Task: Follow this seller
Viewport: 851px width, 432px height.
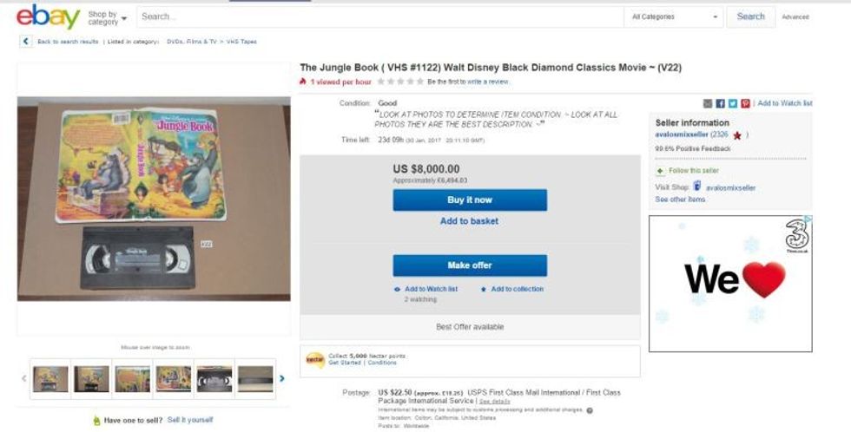Action: (693, 171)
